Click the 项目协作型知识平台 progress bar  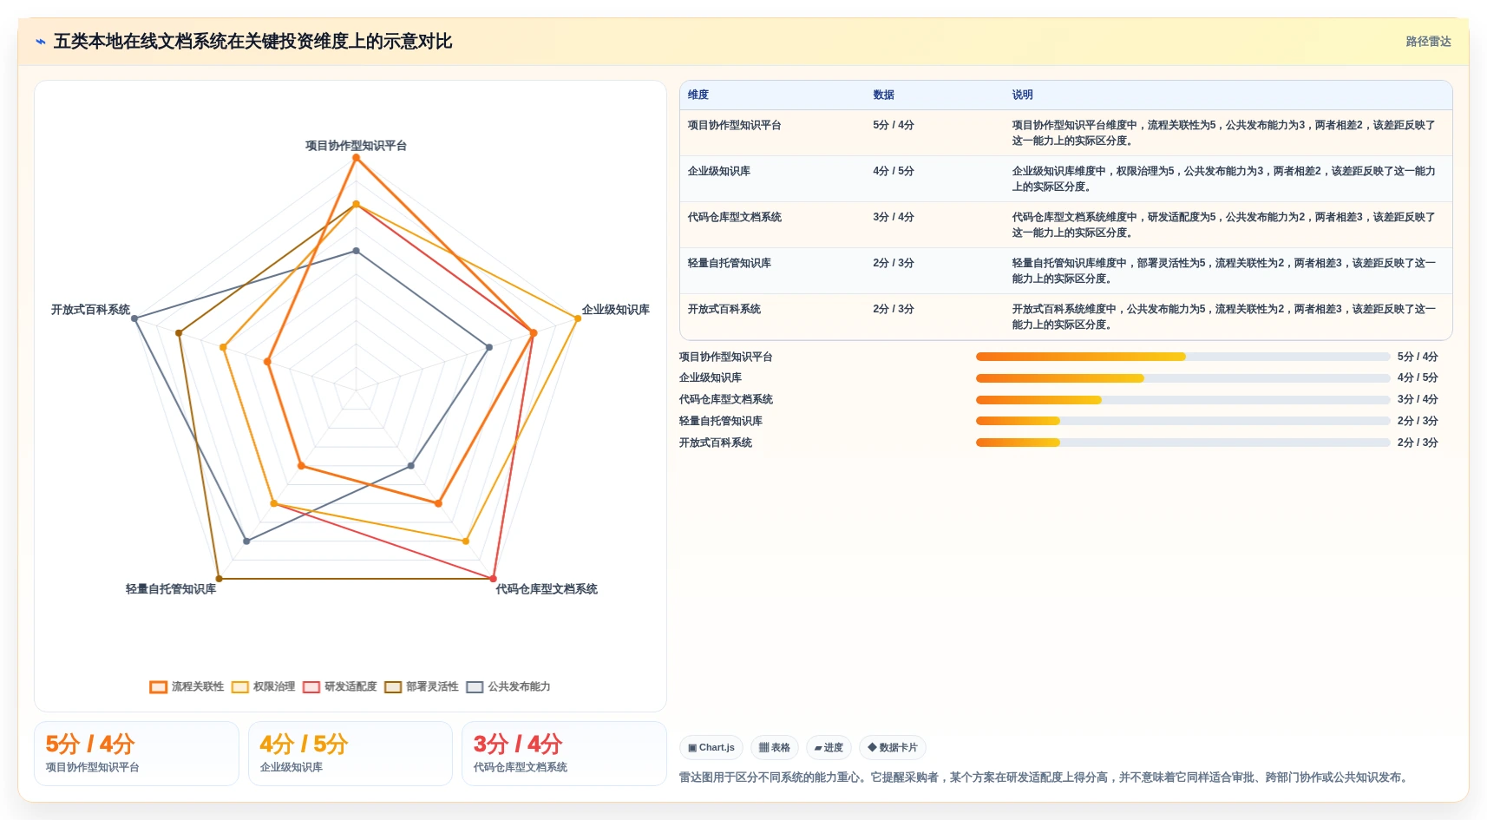coord(1182,357)
